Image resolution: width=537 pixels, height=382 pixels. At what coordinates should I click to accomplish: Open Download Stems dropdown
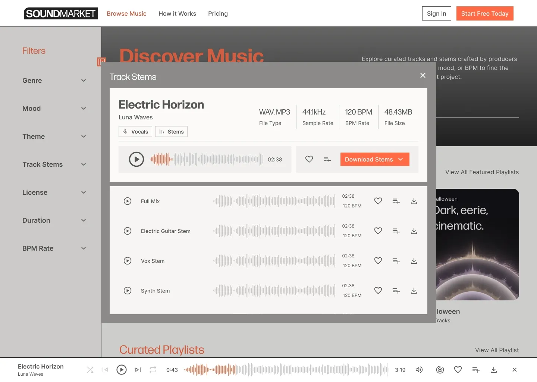pyautogui.click(x=375, y=159)
